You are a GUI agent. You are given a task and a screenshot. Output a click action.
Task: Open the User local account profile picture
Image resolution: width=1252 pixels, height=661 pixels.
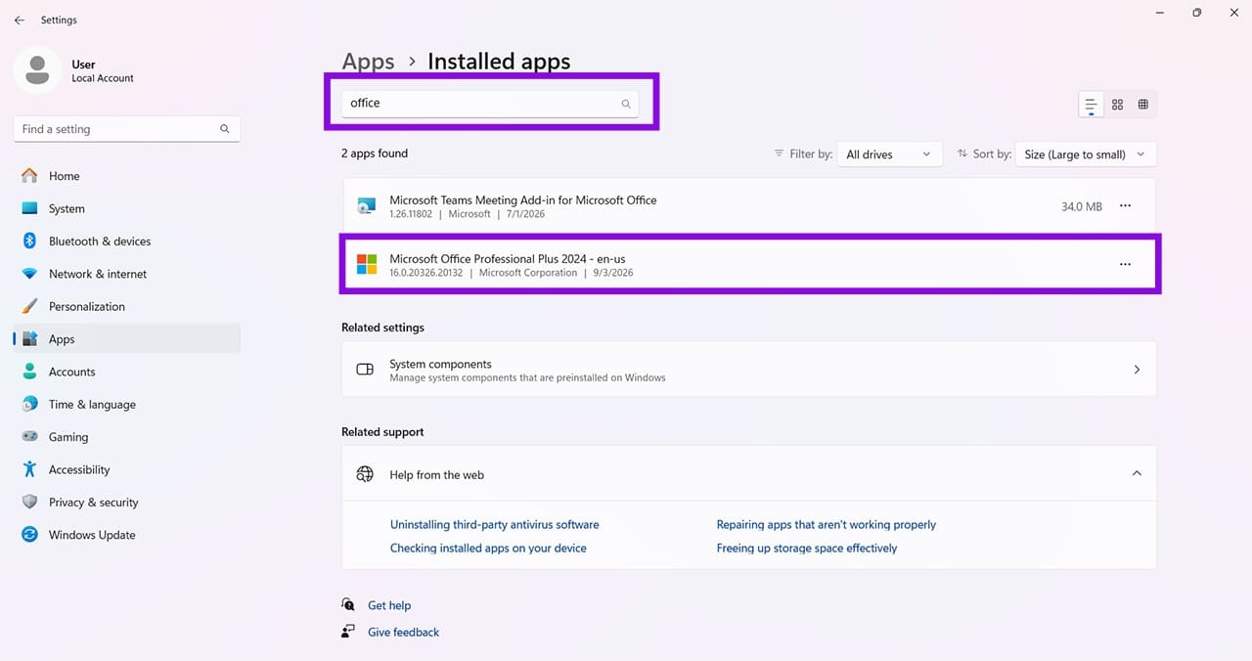pos(38,70)
